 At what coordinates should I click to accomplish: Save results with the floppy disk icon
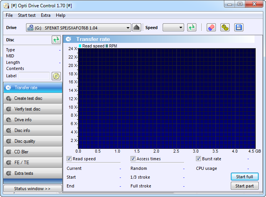point(239,28)
